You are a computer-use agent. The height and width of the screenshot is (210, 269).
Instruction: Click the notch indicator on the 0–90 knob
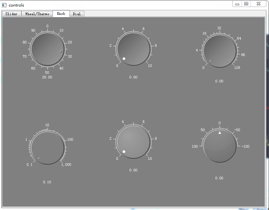click(61, 51)
